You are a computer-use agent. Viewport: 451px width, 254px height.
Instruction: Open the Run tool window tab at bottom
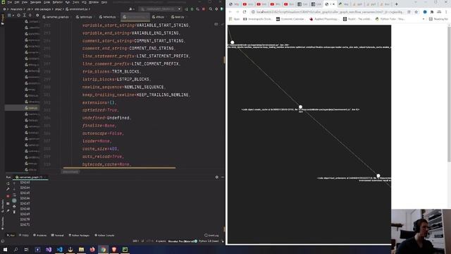(x=11, y=235)
